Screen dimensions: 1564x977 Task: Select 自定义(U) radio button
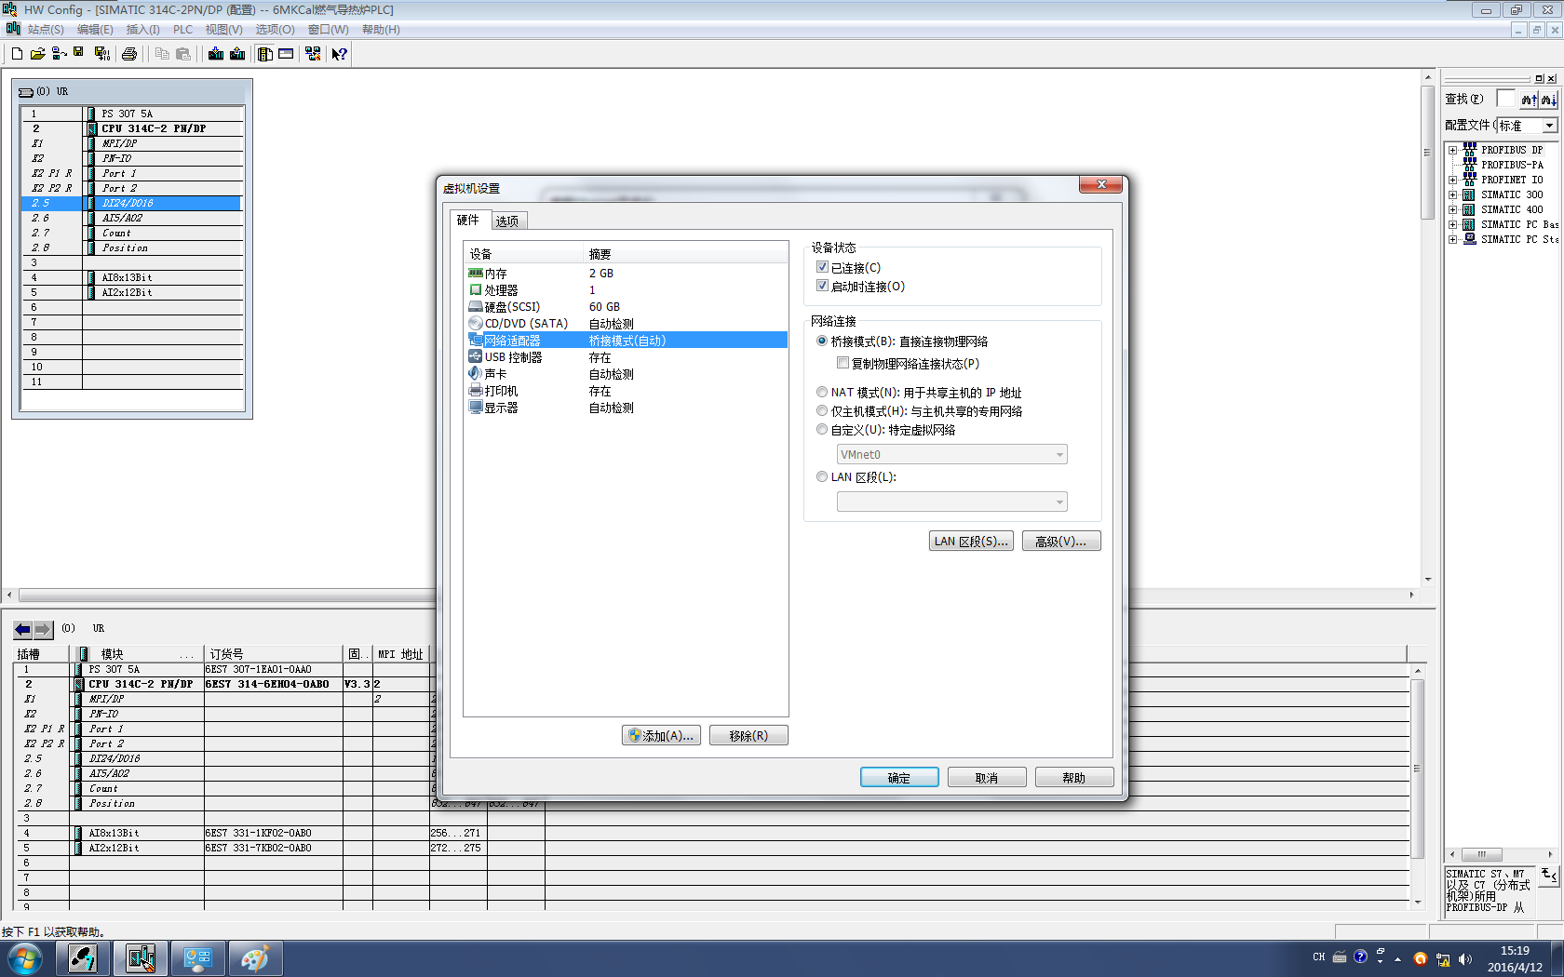822,430
